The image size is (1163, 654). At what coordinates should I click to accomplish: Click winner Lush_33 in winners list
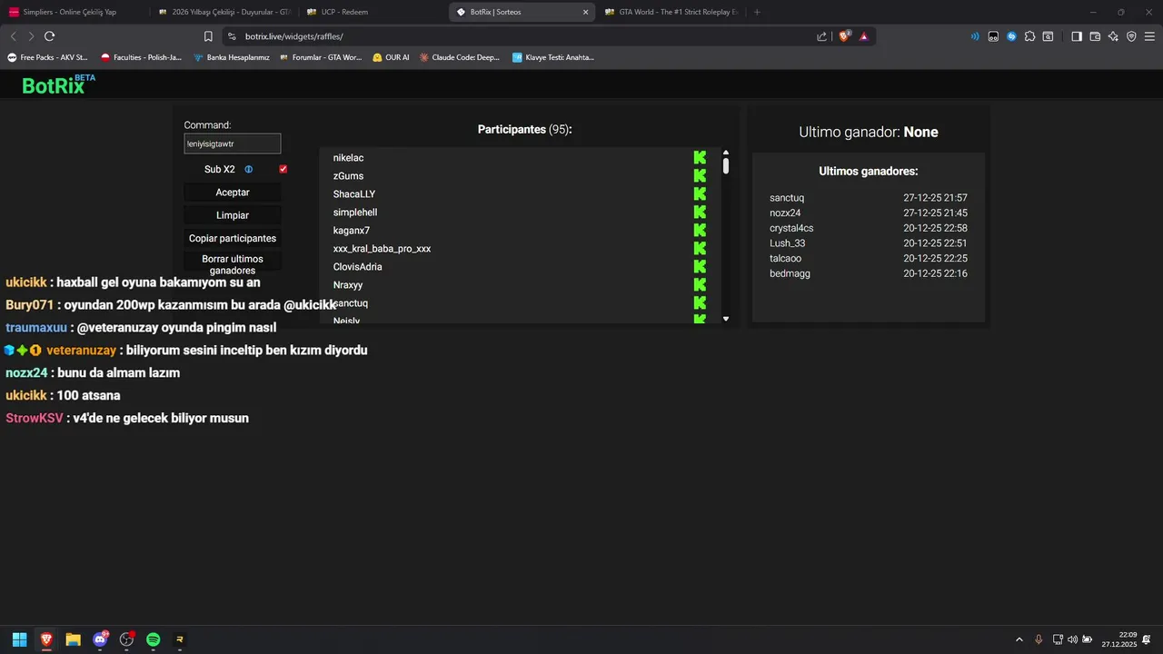(x=787, y=243)
